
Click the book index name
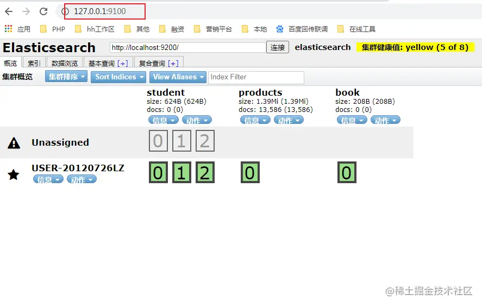347,92
